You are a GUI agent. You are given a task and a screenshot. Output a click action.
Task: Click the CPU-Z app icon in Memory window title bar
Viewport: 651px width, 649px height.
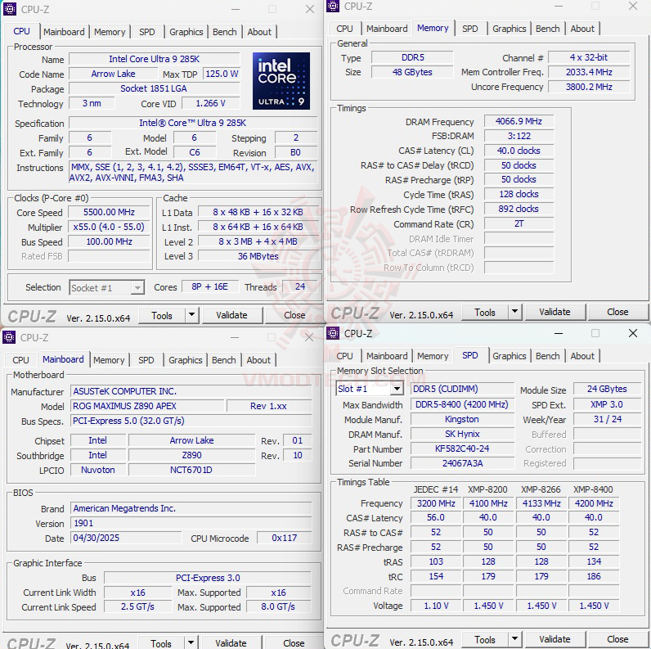[333, 6]
